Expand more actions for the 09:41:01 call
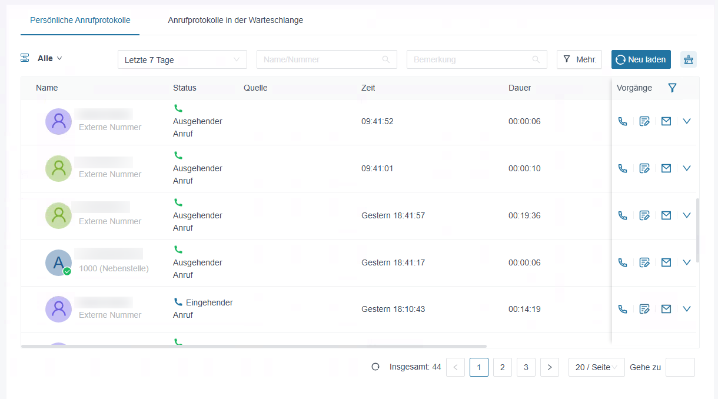718x399 pixels. pyautogui.click(x=686, y=168)
